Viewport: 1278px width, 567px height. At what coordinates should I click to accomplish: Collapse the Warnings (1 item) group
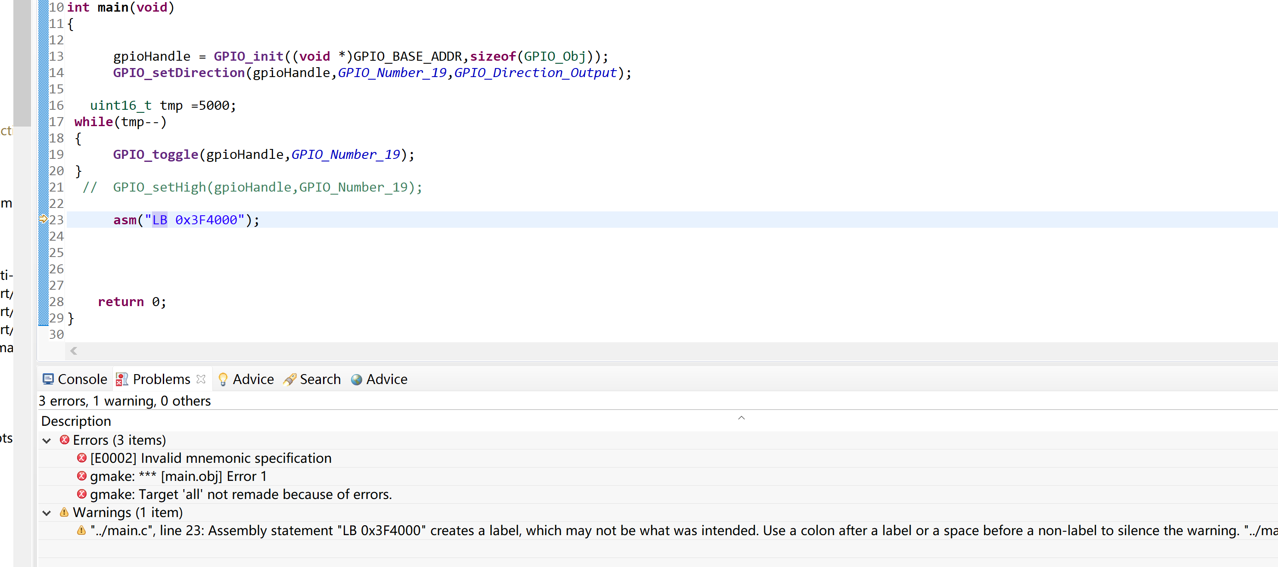(47, 513)
